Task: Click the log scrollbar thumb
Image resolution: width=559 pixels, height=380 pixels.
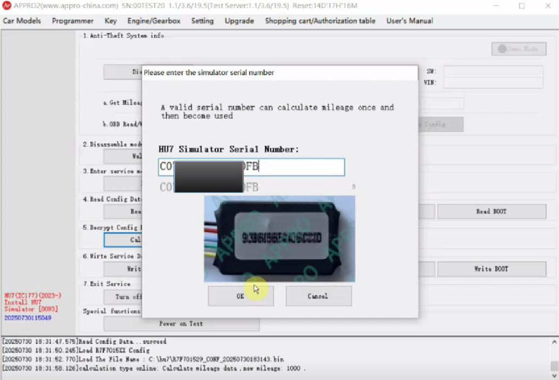Action: pos(554,366)
